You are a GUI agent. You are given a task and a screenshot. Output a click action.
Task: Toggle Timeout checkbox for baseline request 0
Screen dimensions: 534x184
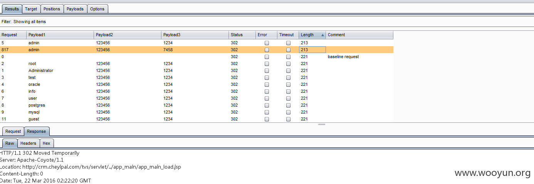[288, 57]
